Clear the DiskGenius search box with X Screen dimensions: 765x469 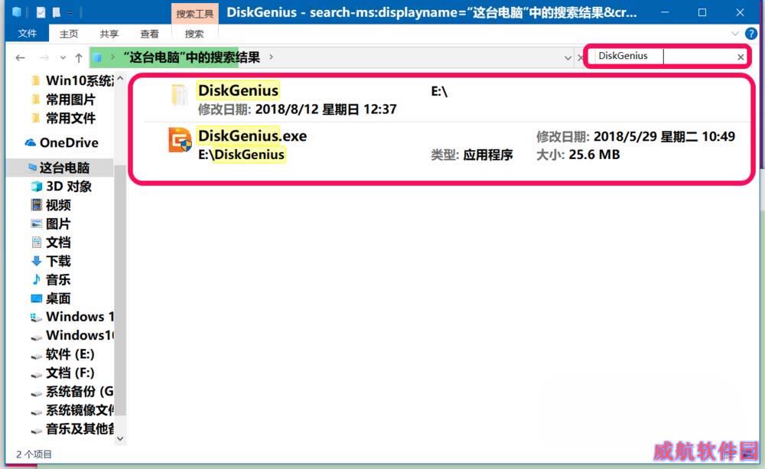click(741, 57)
